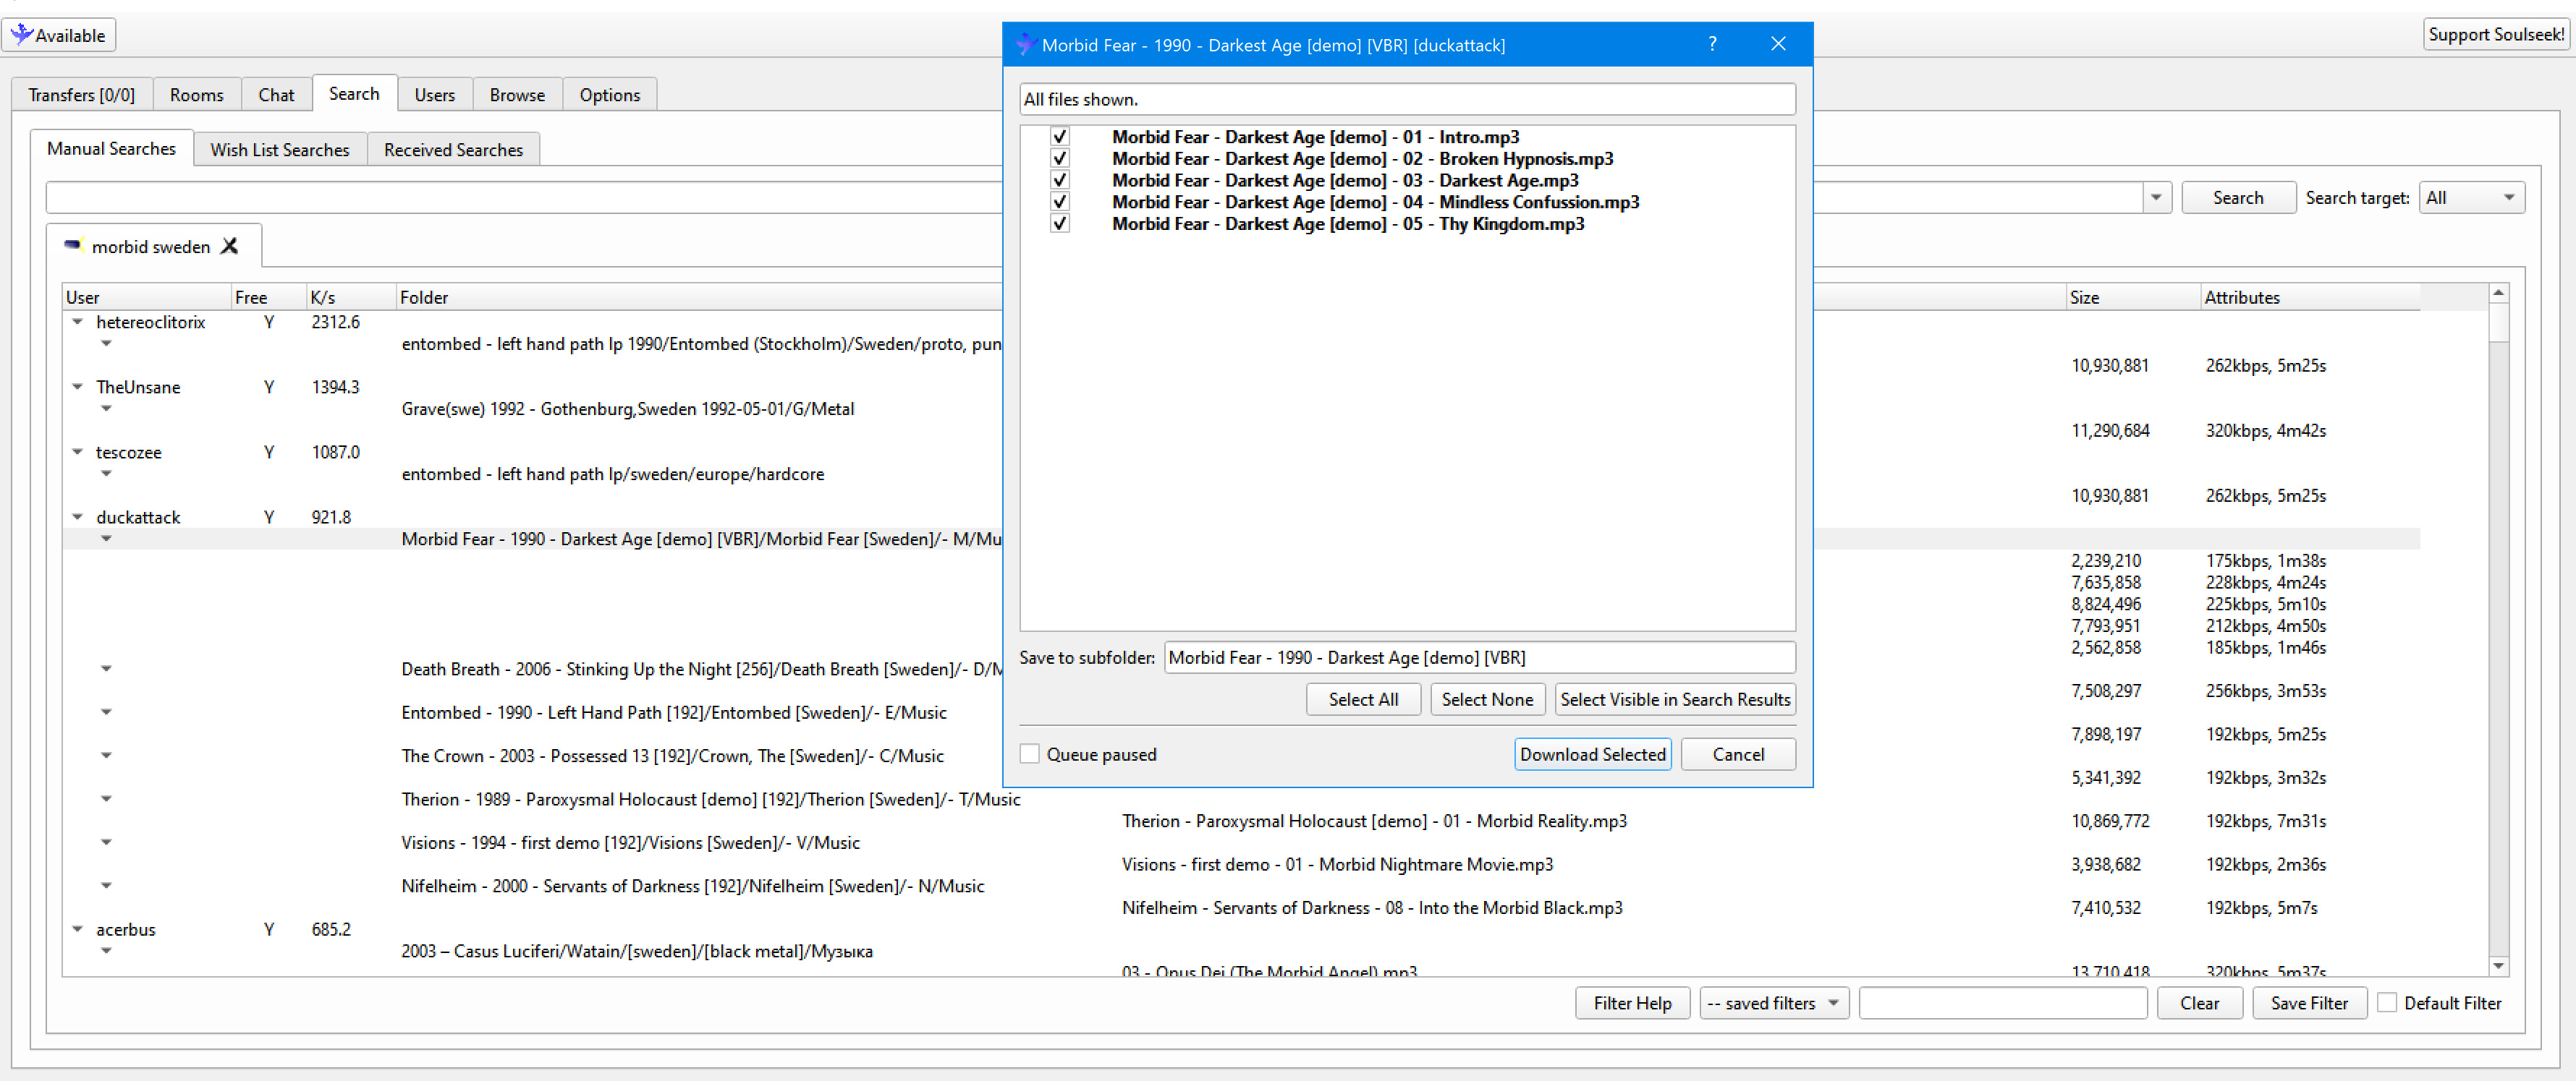Uncheck the Intro.mp3 file checkbox
Image resolution: width=2576 pixels, height=1081 pixels.
(1059, 136)
